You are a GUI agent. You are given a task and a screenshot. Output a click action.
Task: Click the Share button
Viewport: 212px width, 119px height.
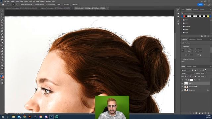pyautogui.click(x=200, y=5)
